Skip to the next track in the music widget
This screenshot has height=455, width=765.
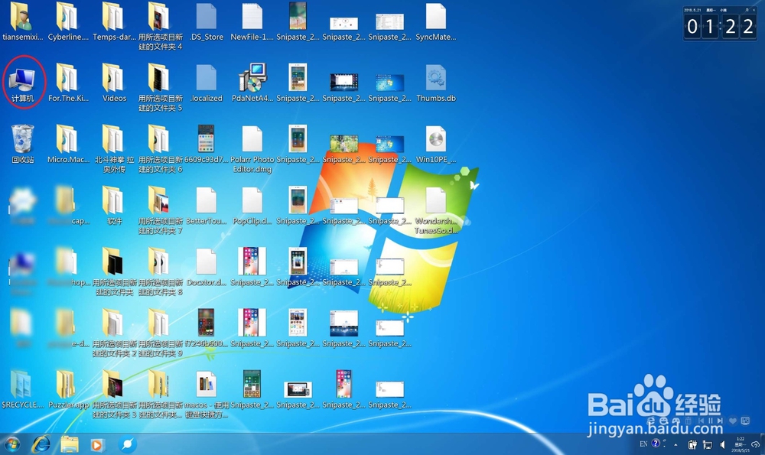pos(720,421)
